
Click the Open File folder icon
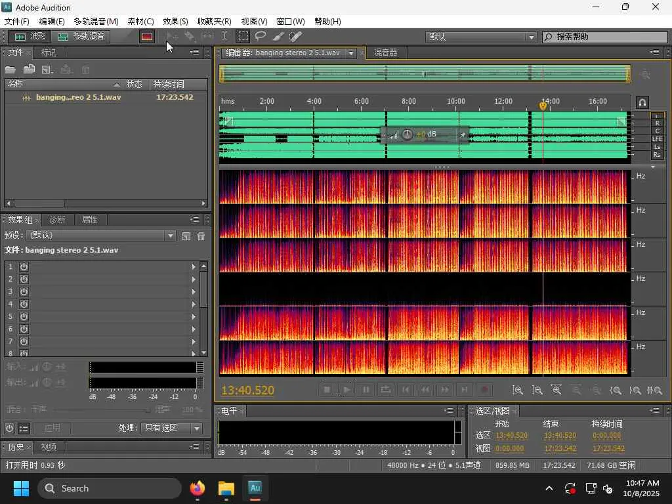(10, 70)
